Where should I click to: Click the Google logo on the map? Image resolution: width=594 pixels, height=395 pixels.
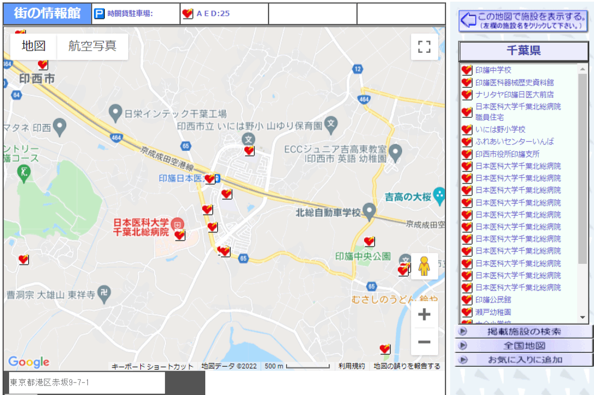click(29, 362)
